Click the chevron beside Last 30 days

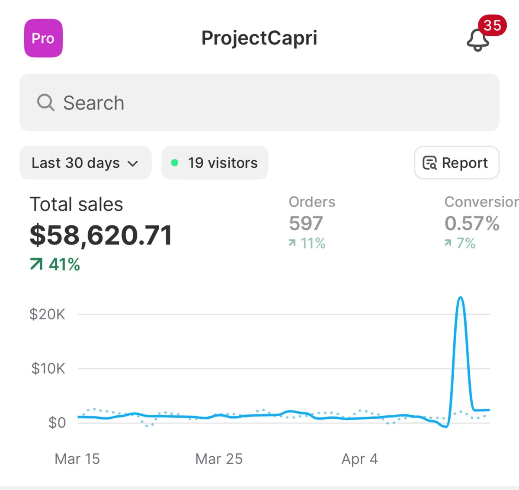click(133, 163)
